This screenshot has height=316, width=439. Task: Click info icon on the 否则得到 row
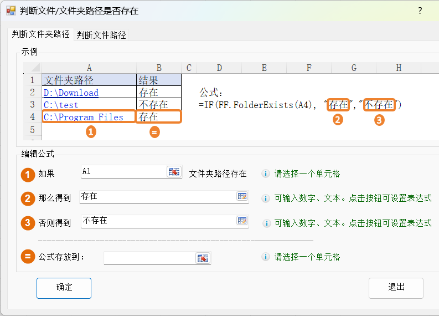(265, 223)
